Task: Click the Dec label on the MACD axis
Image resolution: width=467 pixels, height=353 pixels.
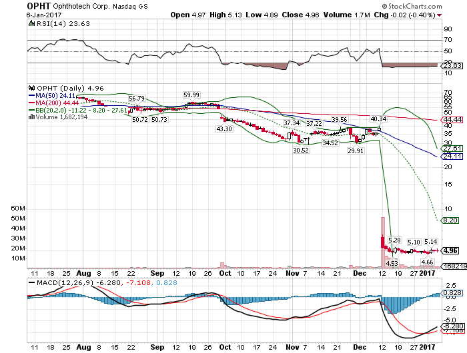Action: 360,347
